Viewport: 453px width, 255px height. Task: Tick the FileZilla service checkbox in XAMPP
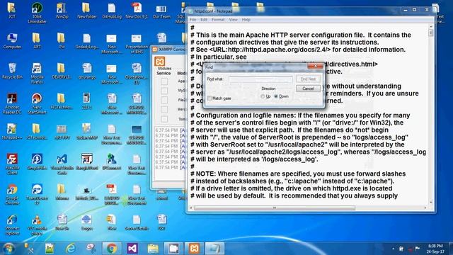(x=164, y=100)
